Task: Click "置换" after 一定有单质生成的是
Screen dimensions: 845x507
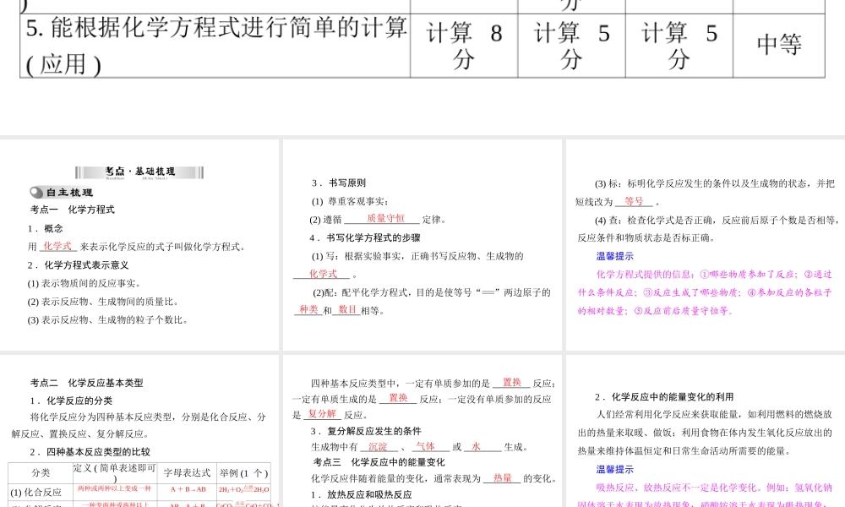Action: pos(398,398)
